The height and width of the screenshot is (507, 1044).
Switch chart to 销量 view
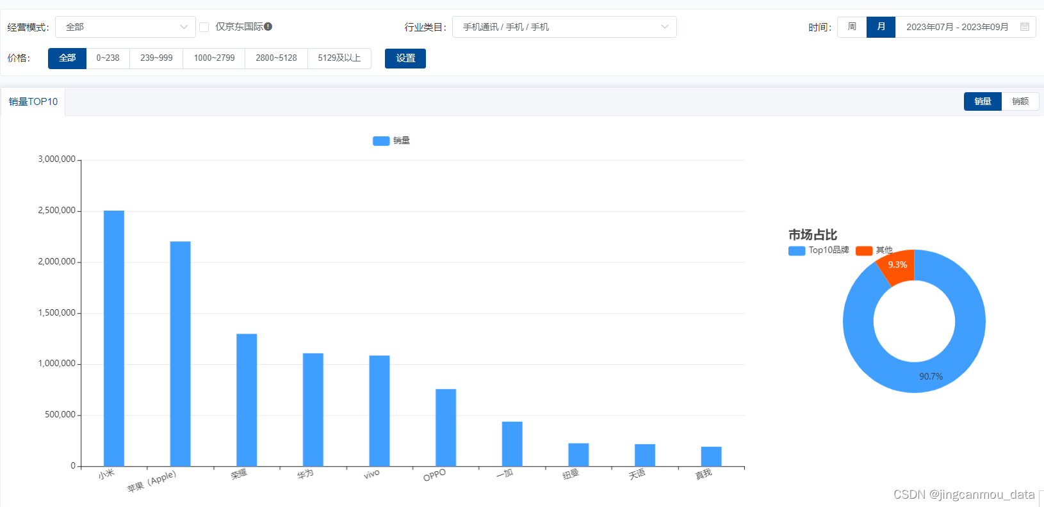(983, 101)
